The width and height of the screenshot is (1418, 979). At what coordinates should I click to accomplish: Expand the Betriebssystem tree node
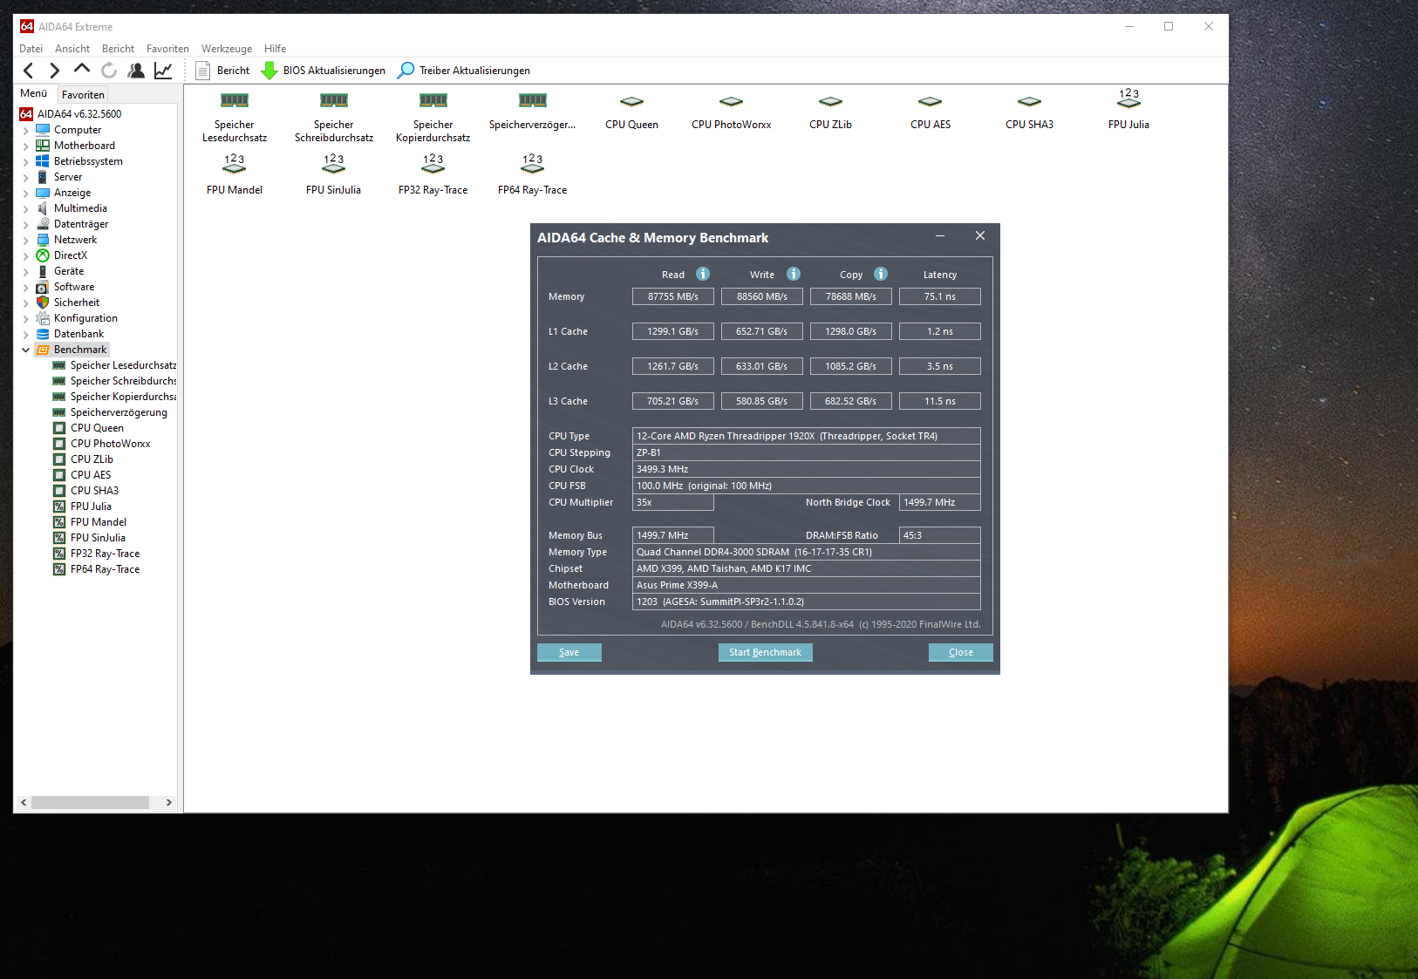point(26,162)
